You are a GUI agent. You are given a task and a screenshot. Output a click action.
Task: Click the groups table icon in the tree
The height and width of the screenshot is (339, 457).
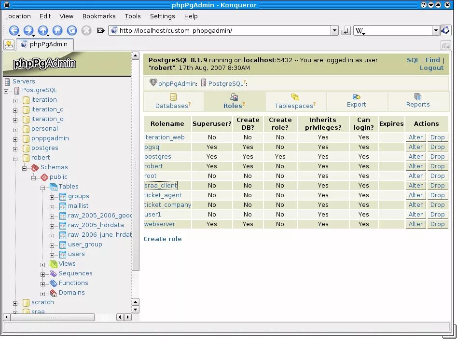[x=63, y=197]
